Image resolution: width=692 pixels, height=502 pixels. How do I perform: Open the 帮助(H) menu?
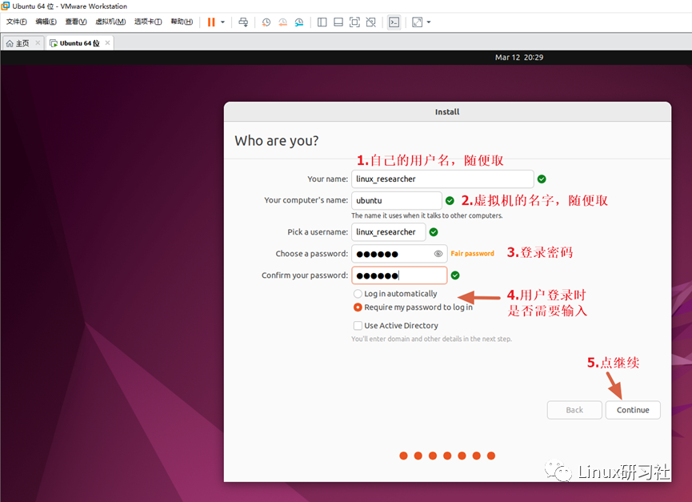pos(182,22)
